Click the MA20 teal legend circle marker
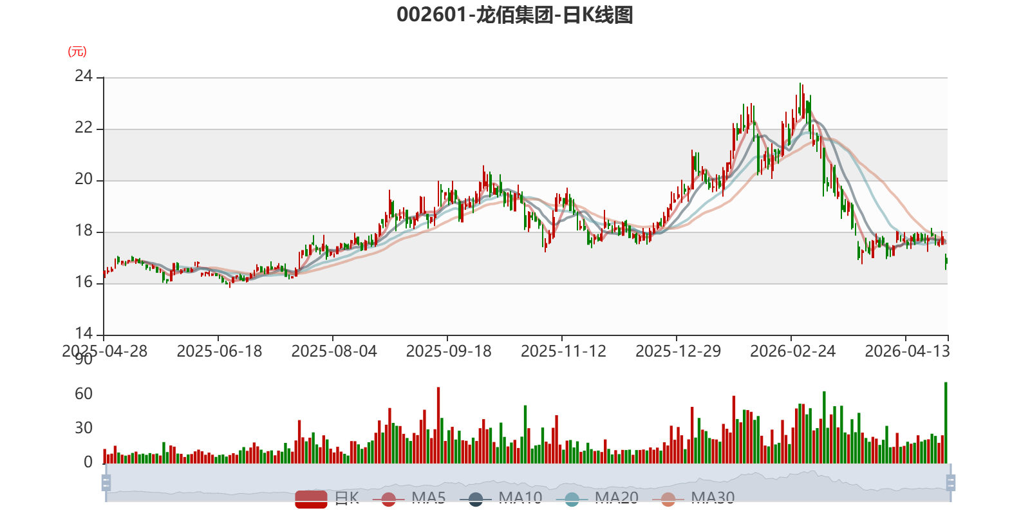 tap(572, 499)
